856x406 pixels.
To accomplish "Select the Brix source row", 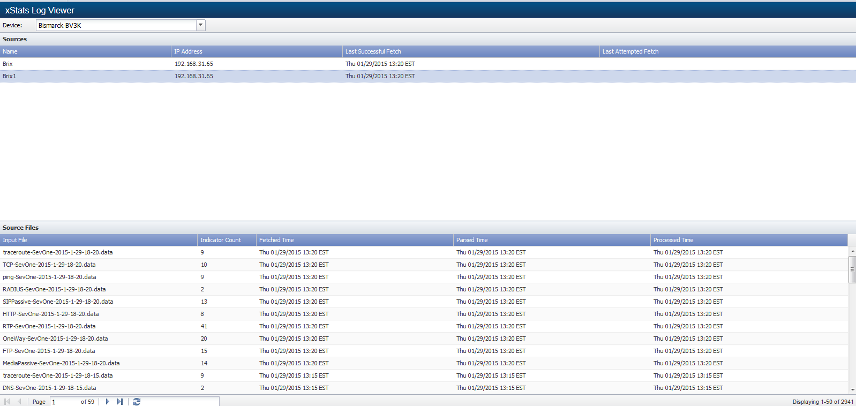I will [428, 64].
